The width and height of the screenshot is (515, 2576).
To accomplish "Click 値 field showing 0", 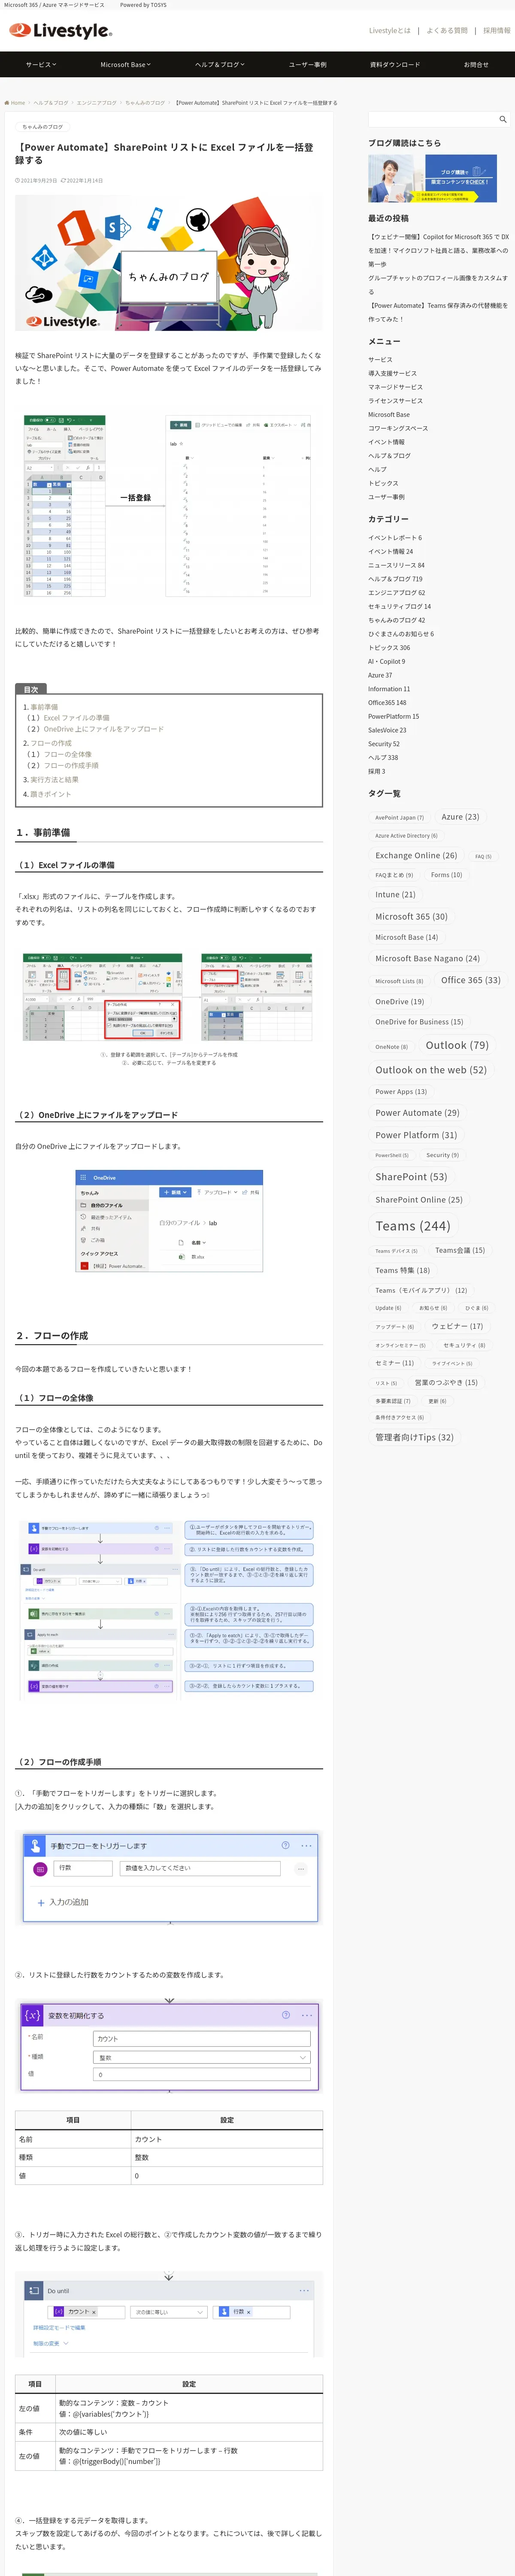I will (x=202, y=2075).
